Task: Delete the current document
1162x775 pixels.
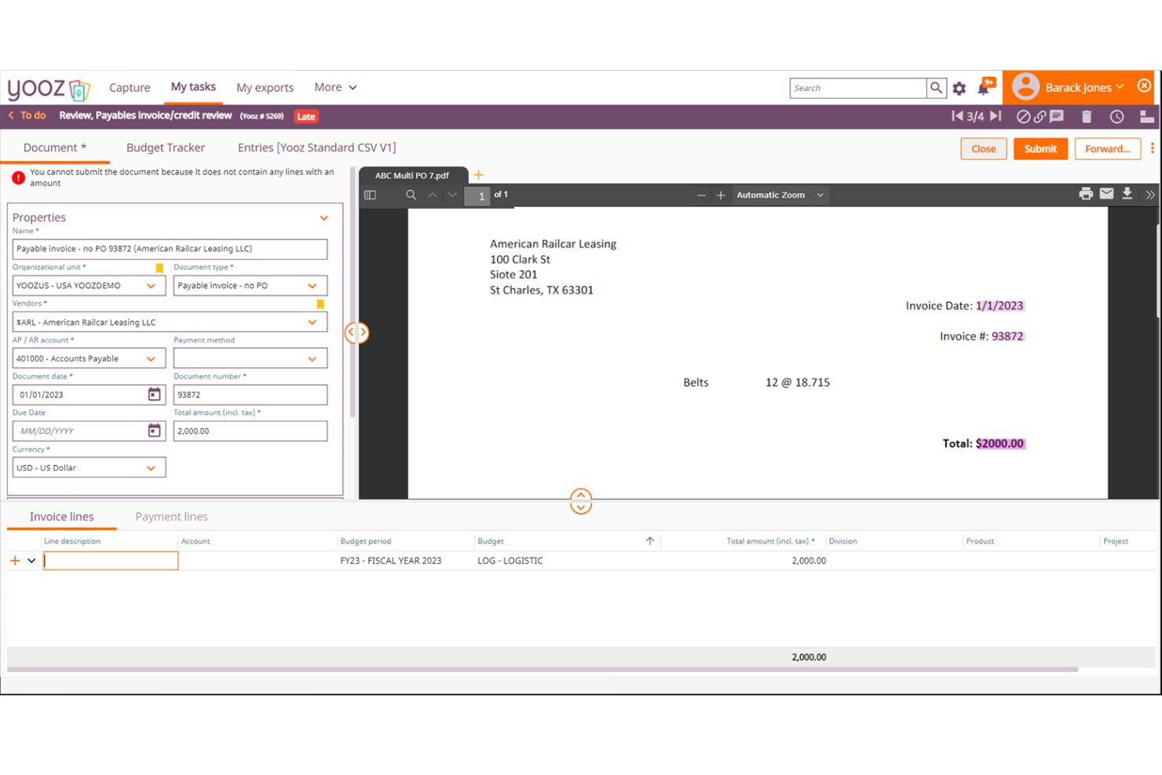Action: pos(1087,115)
